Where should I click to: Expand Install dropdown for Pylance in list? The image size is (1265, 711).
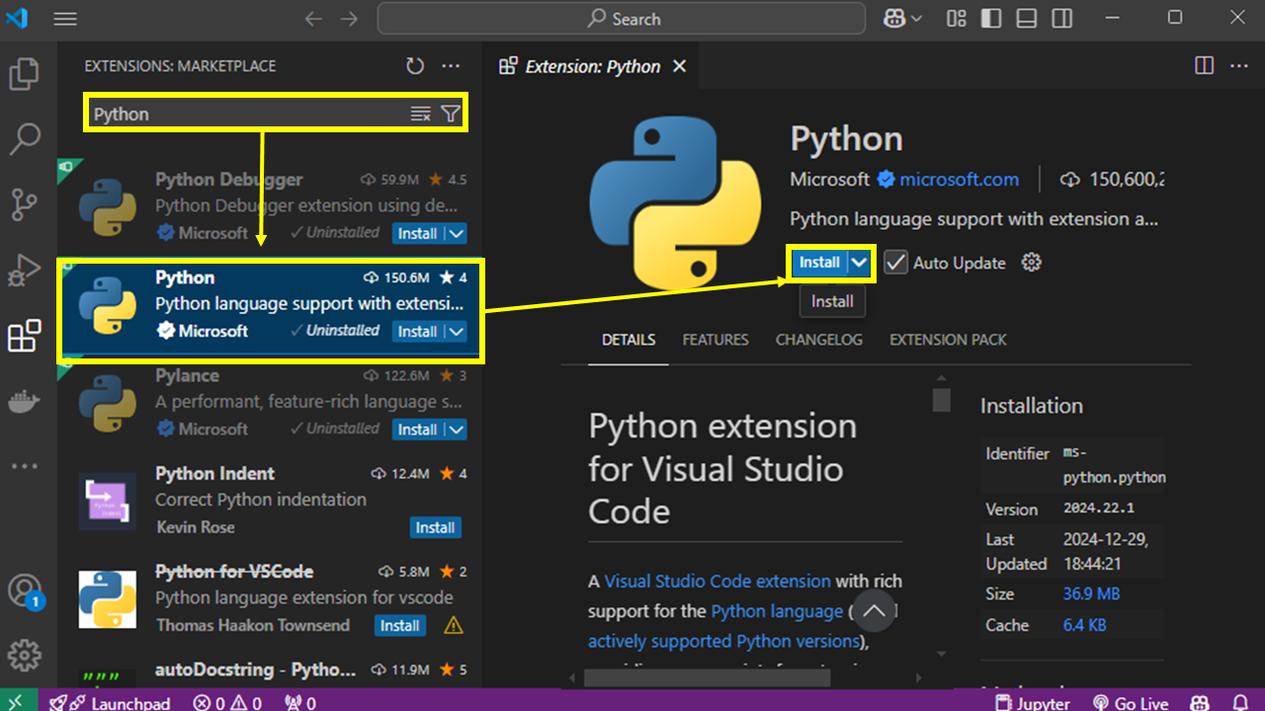tap(456, 430)
